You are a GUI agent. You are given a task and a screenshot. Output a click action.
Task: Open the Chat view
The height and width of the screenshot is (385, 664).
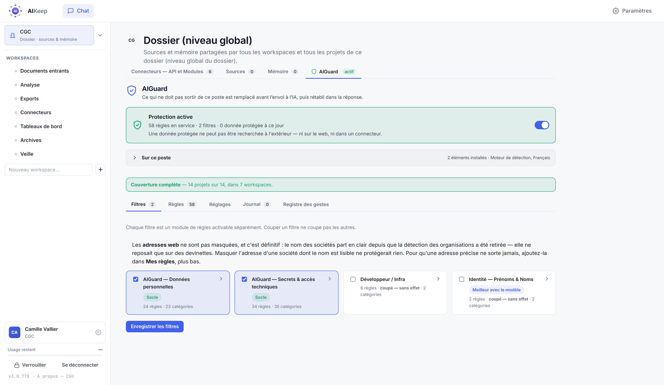(x=78, y=11)
